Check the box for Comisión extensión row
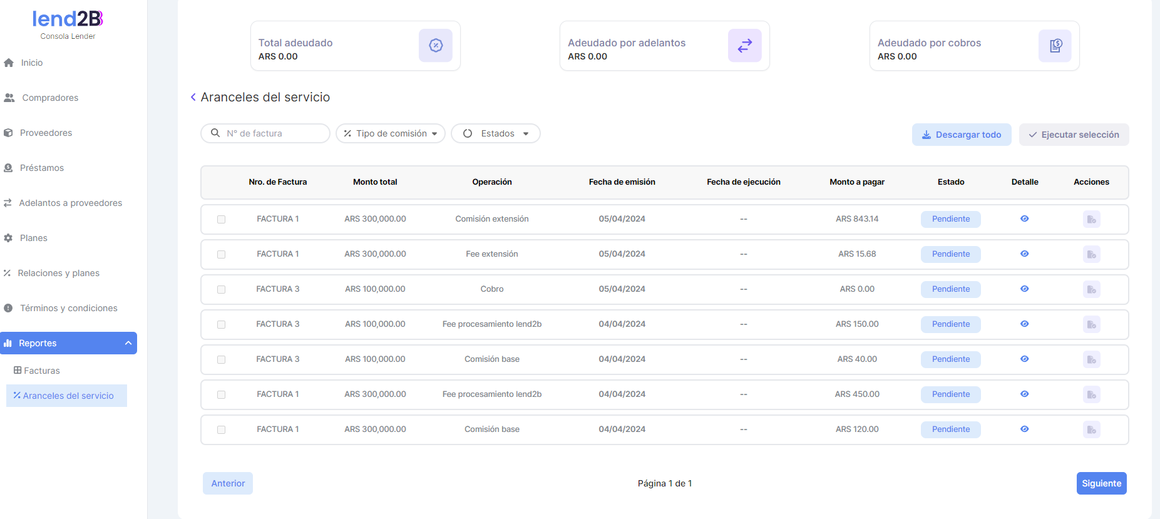This screenshot has height=519, width=1160. [221, 219]
